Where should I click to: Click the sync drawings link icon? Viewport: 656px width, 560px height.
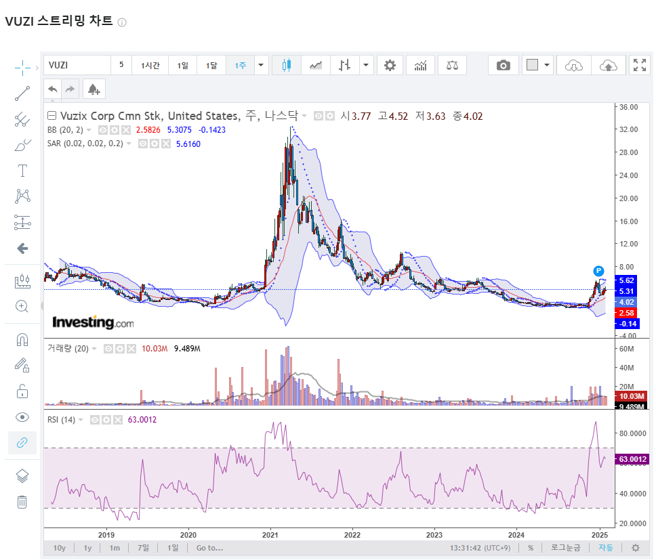click(22, 443)
